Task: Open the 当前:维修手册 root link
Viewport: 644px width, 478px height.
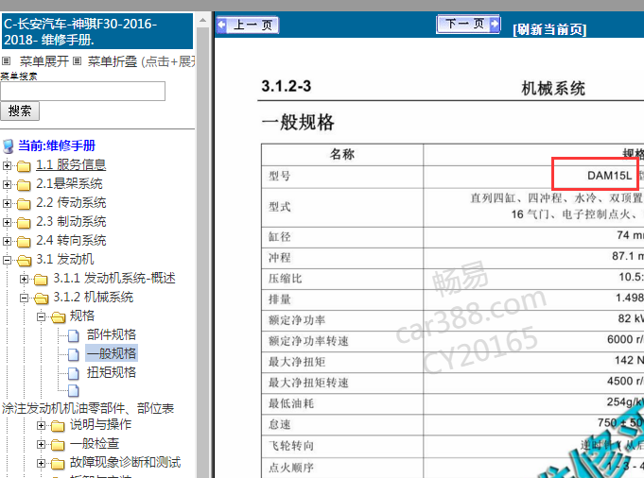Action: pyautogui.click(x=57, y=145)
